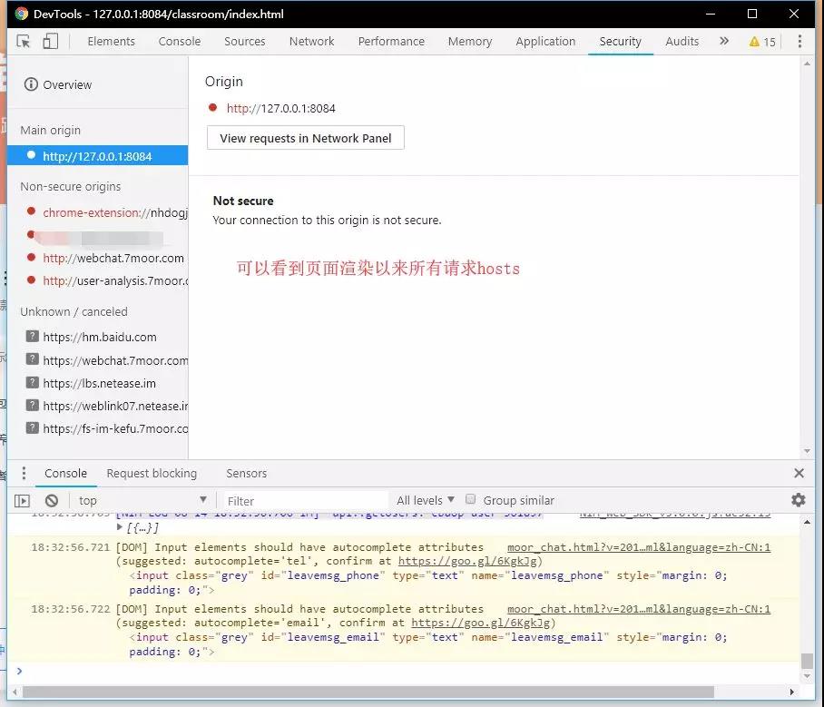The width and height of the screenshot is (824, 707).
Task: Click the warnings count triangle icon
Action: [754, 42]
